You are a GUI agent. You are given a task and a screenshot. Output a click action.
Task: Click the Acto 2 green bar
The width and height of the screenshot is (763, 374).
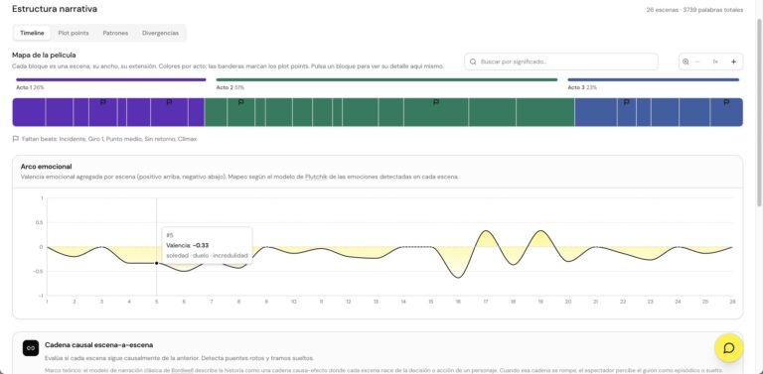[x=386, y=79]
